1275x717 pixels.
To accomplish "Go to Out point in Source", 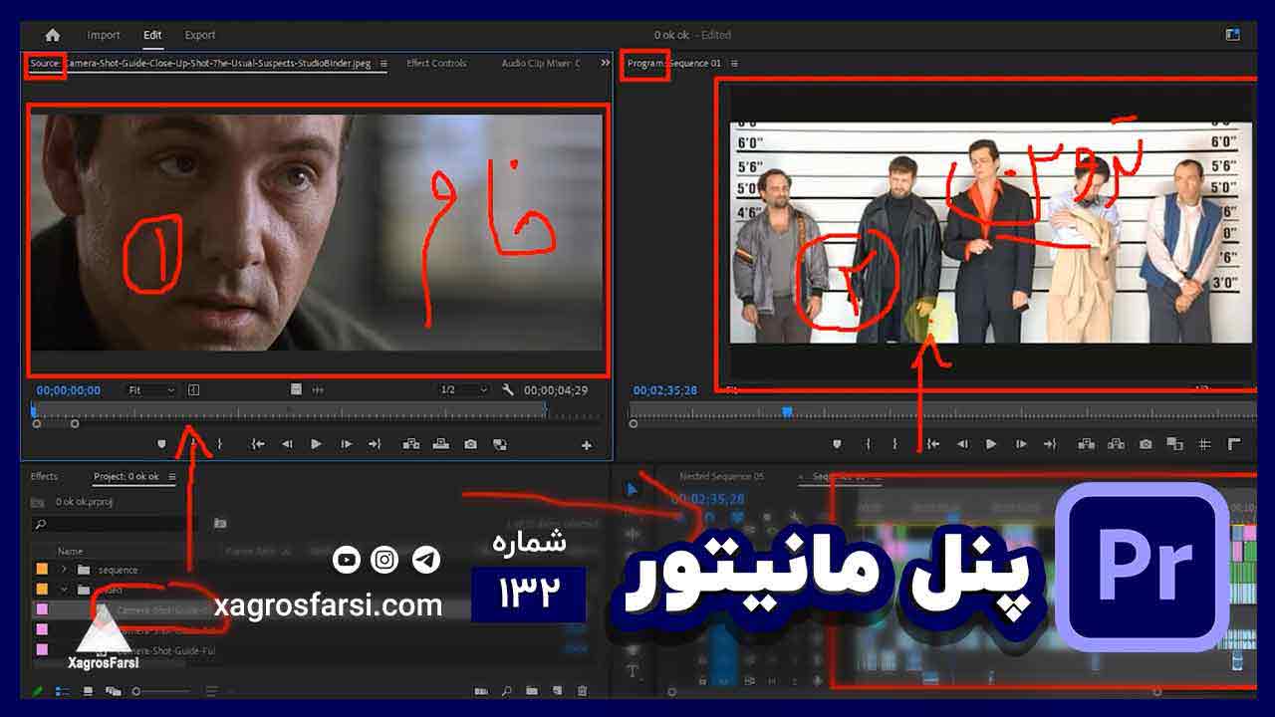I will point(375,444).
